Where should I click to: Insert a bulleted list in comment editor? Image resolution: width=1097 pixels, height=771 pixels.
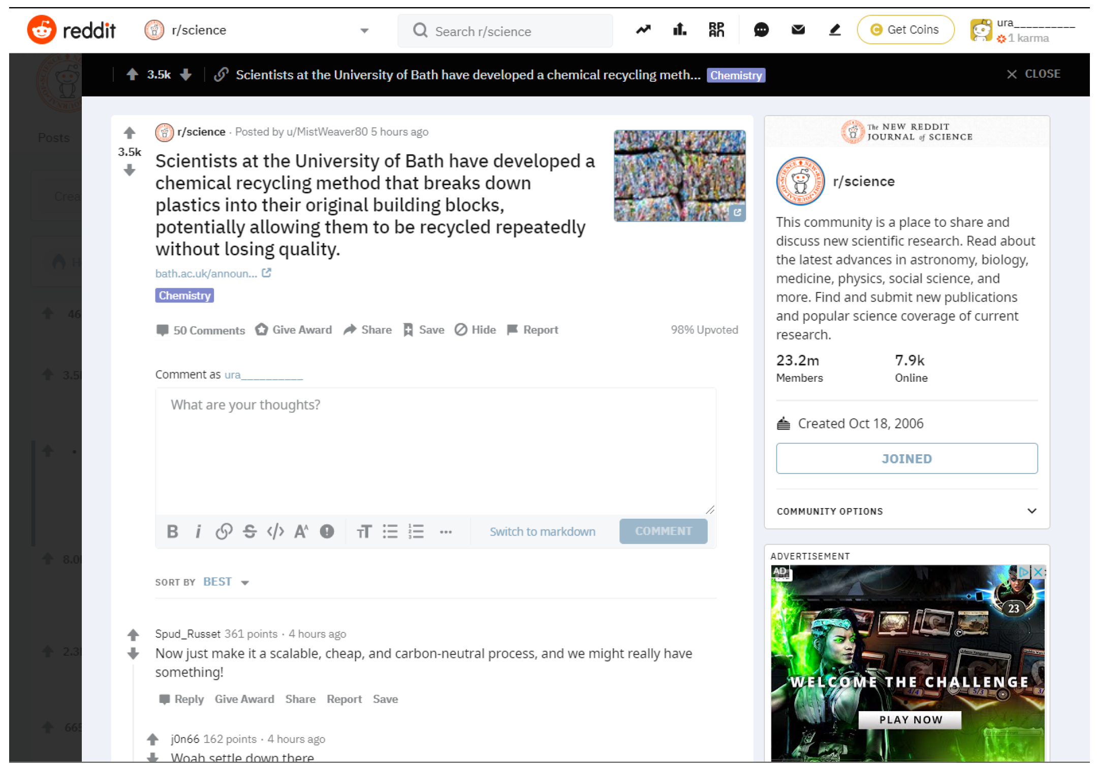(x=390, y=531)
